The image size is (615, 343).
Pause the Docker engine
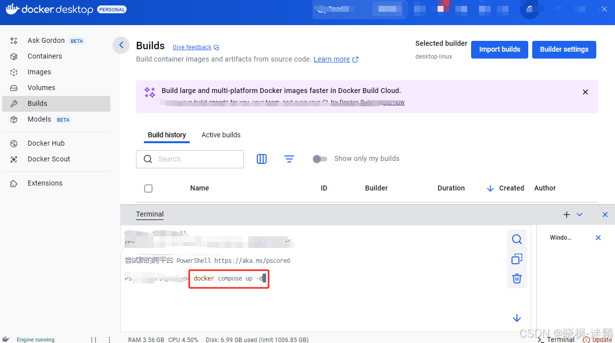pyautogui.click(x=94, y=340)
